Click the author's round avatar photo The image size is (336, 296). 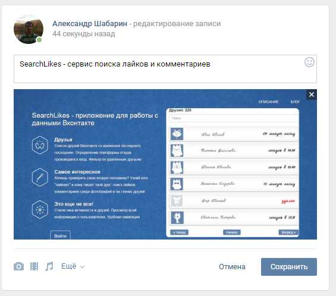pyautogui.click(x=29, y=29)
